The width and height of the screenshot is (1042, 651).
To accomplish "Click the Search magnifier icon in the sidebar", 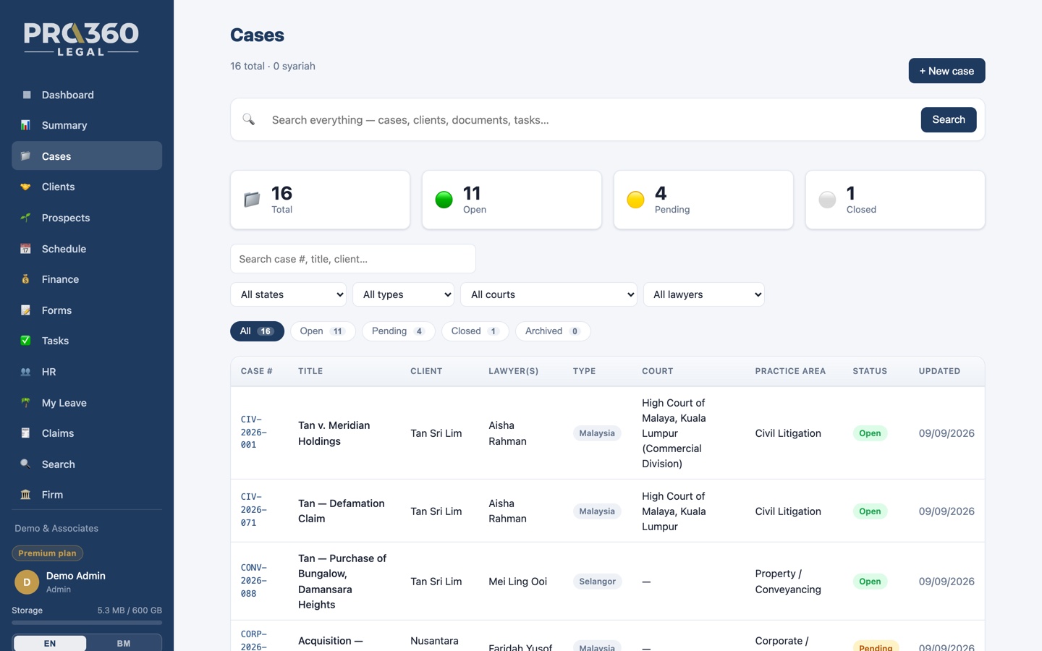I will click(26, 464).
